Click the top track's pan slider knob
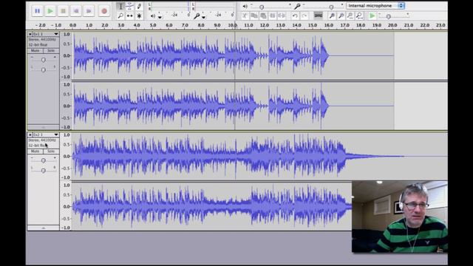473x266 pixels. 44,69
